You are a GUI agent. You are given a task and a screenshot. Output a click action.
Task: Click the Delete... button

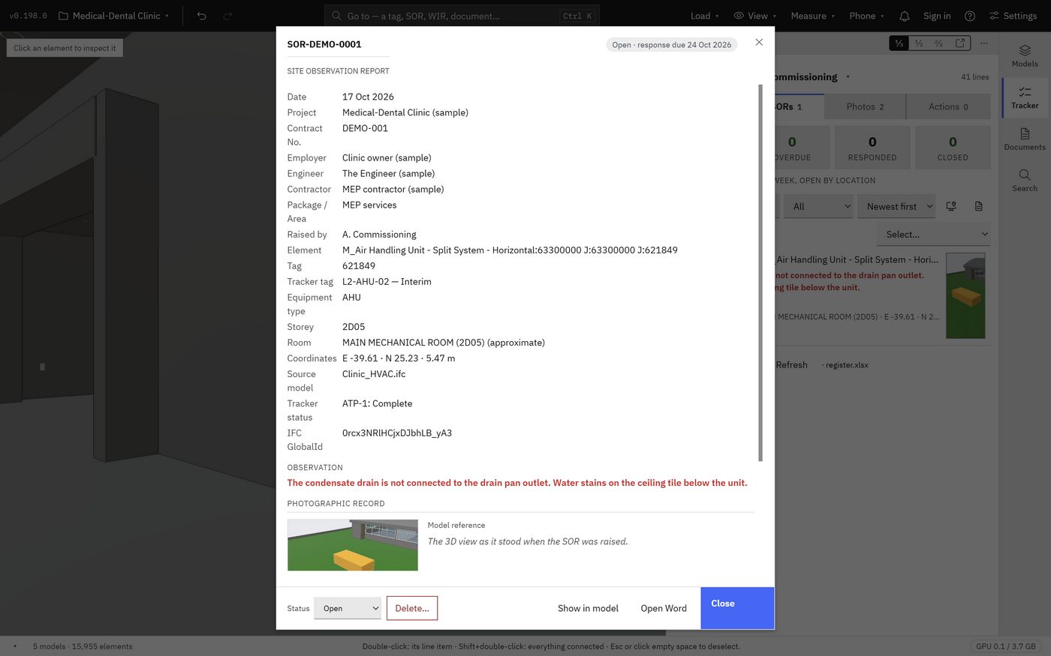pos(412,608)
